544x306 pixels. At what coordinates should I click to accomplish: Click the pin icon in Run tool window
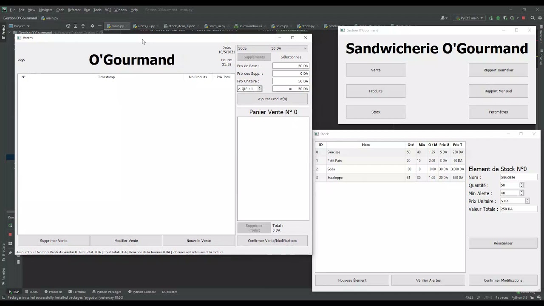11,253
